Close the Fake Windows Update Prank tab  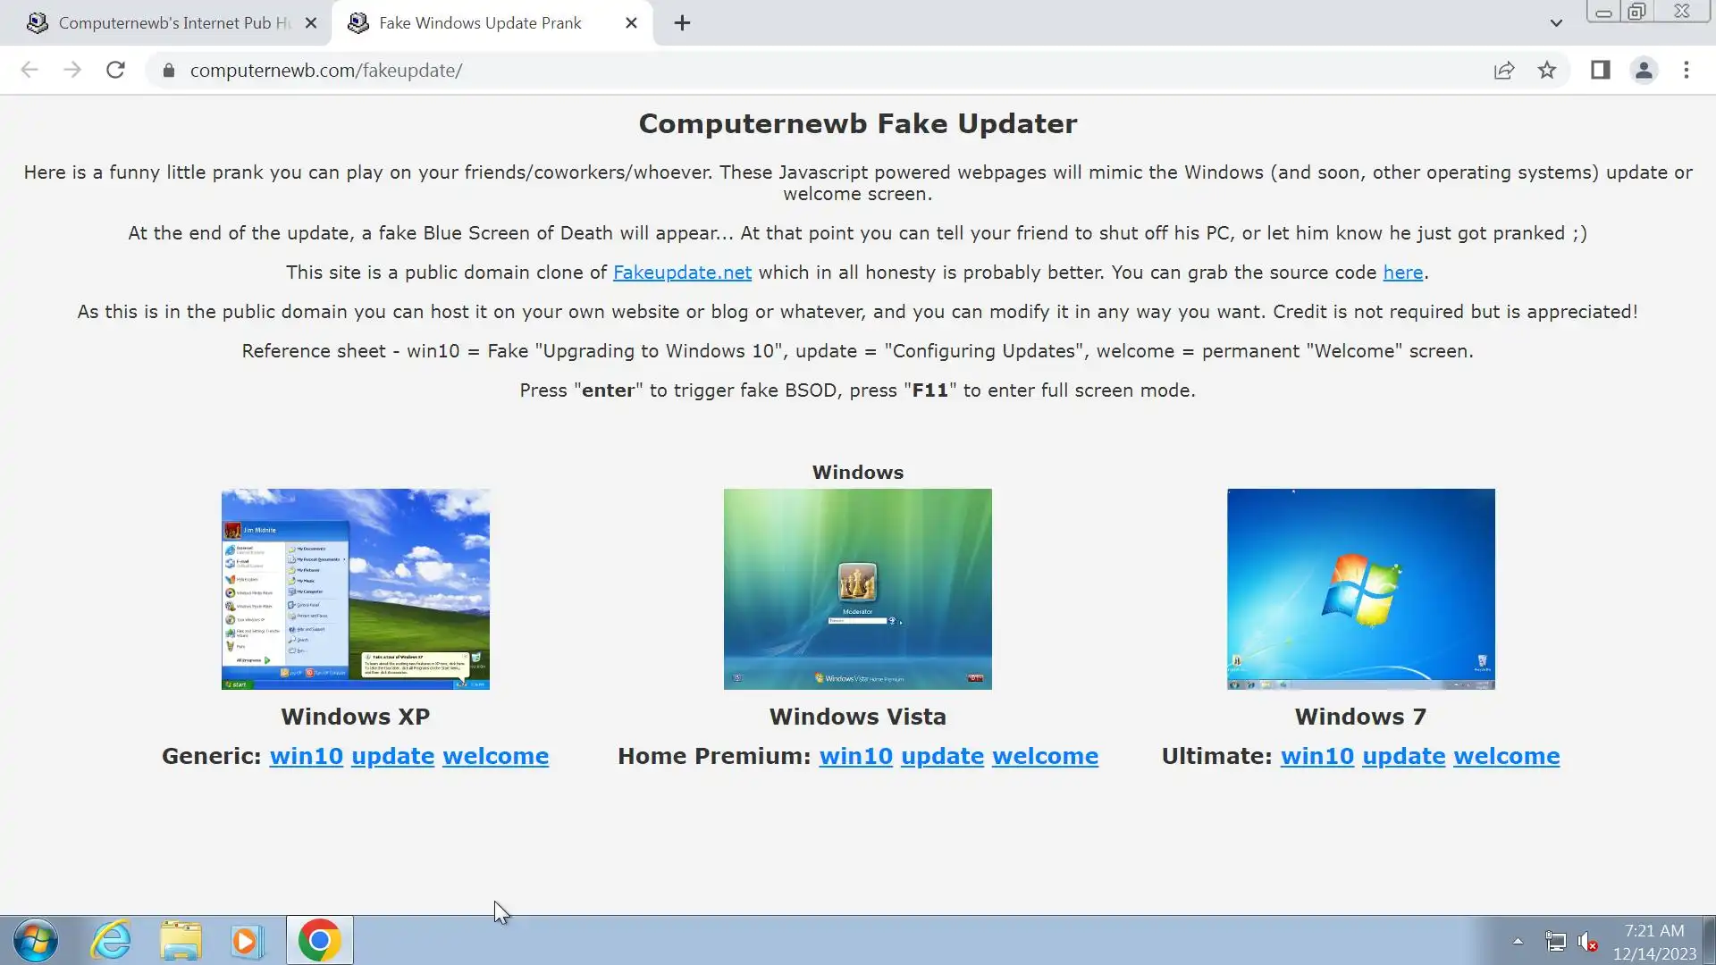(x=632, y=23)
